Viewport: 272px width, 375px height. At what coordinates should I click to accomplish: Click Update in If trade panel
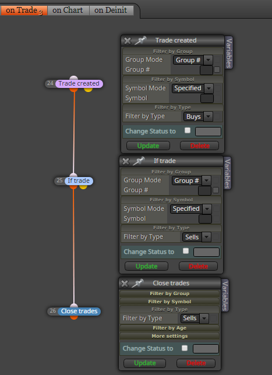[x=146, y=266]
